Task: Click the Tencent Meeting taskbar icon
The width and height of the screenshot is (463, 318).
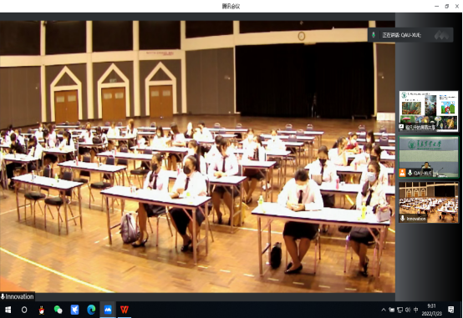Action: coord(108,310)
